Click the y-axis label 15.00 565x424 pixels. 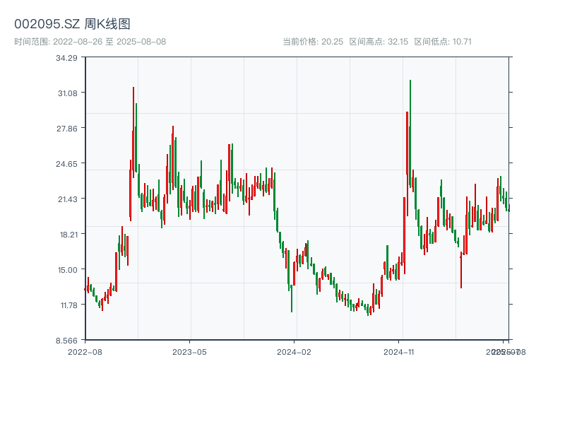click(x=68, y=270)
